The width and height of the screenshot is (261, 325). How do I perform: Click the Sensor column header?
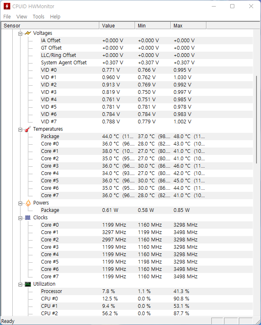click(x=50, y=26)
